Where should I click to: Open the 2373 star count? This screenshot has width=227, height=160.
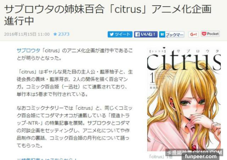tap(64, 34)
